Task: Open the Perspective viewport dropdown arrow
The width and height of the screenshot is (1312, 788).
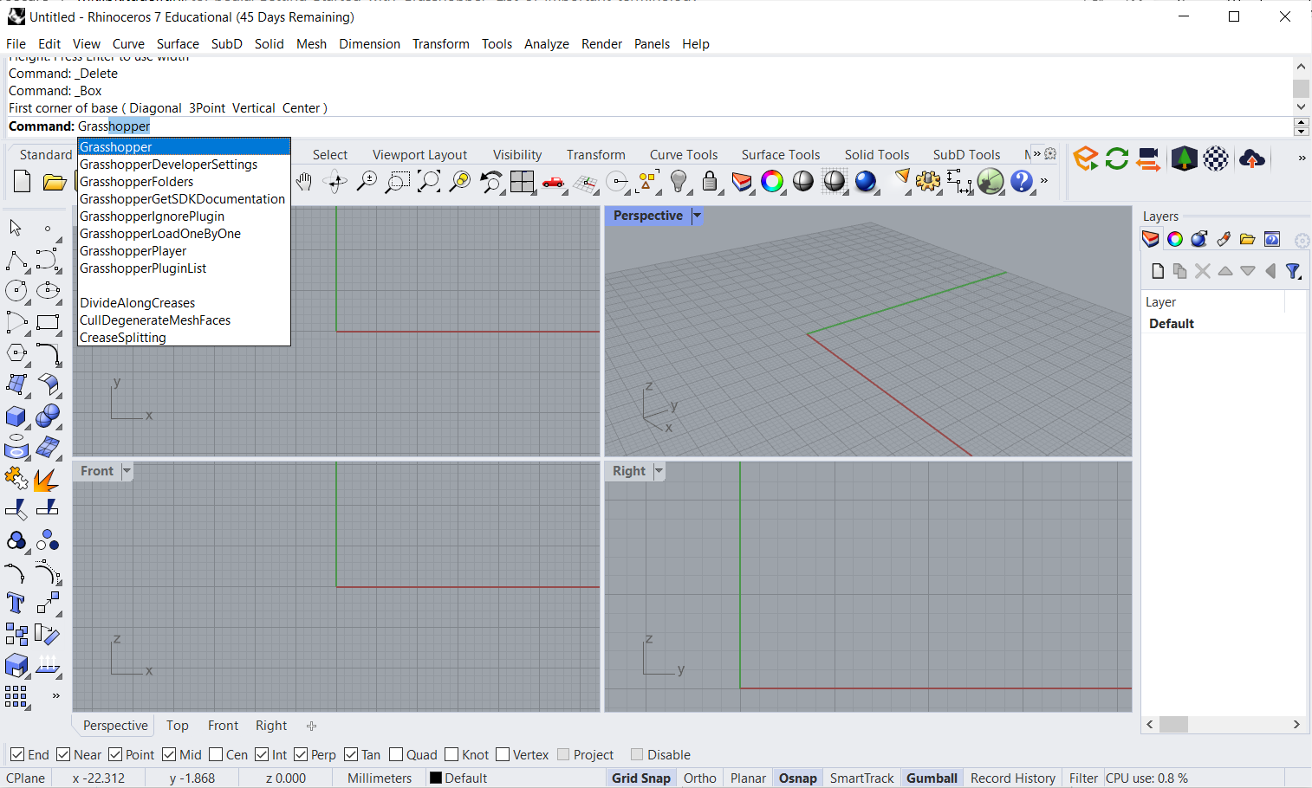Action: point(697,216)
